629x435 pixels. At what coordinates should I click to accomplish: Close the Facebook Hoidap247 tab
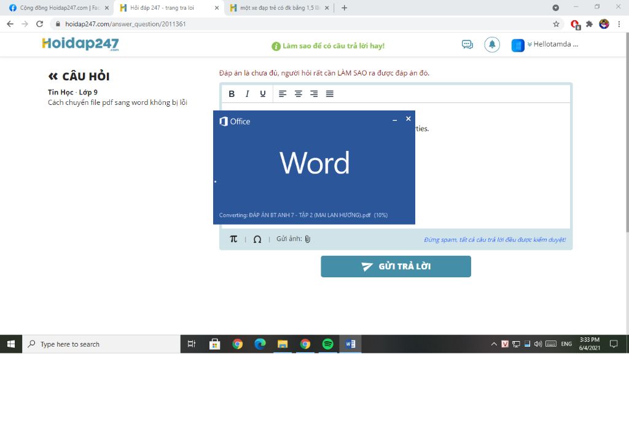pos(107,7)
